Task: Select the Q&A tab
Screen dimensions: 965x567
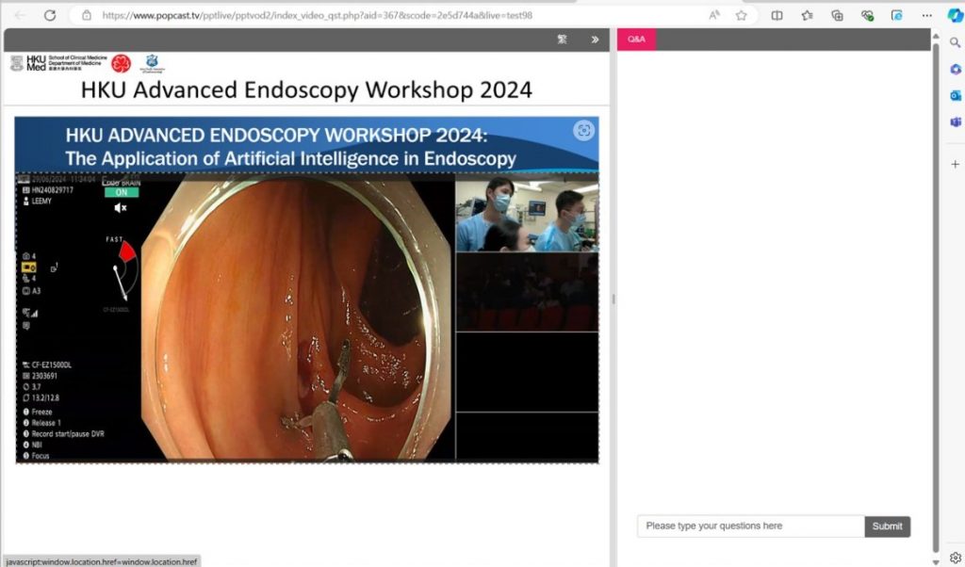Action: (636, 40)
